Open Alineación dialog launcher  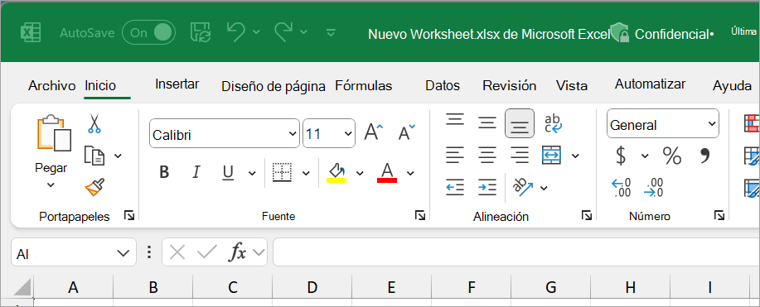click(587, 215)
